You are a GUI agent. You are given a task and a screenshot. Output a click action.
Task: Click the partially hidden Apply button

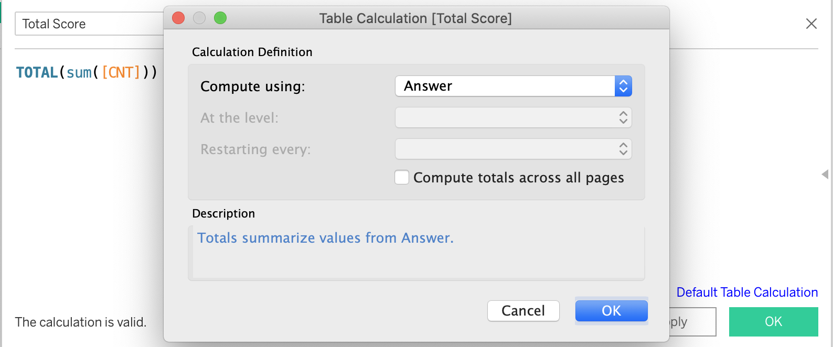click(692, 322)
